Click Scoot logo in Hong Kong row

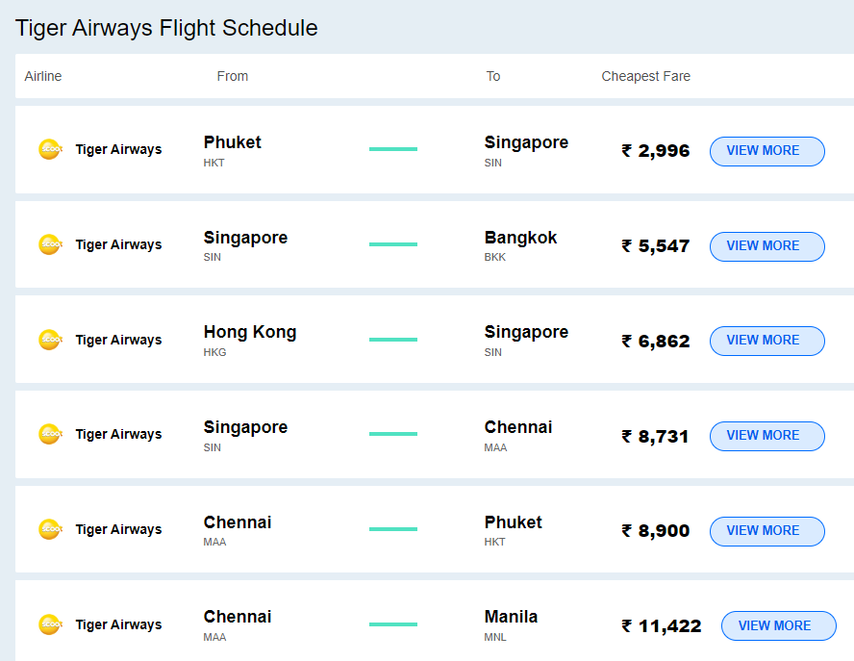click(50, 340)
